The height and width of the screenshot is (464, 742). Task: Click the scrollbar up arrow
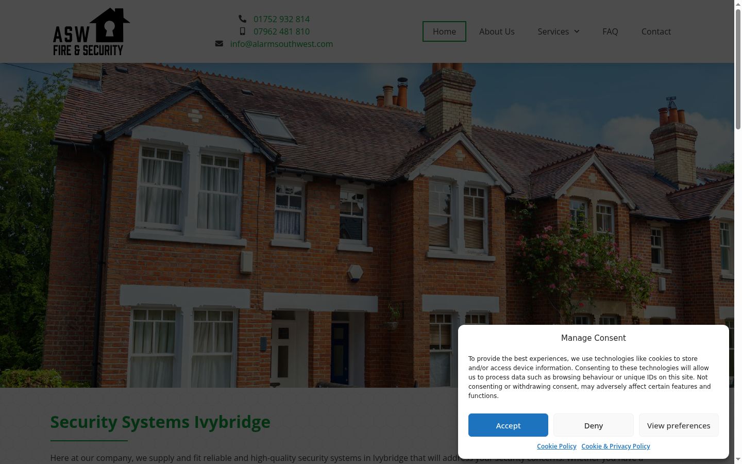coord(738,4)
